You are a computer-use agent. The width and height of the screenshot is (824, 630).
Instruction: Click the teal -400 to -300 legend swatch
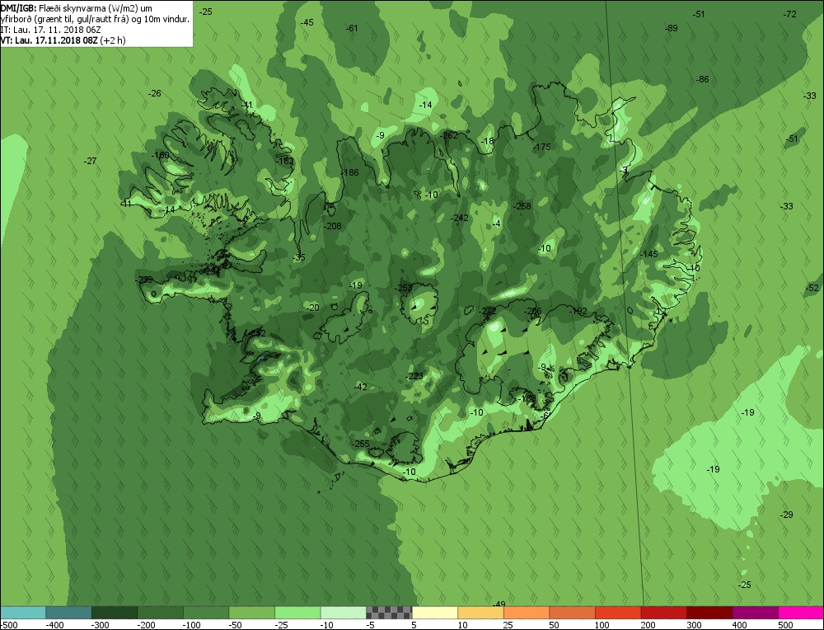click(x=68, y=613)
